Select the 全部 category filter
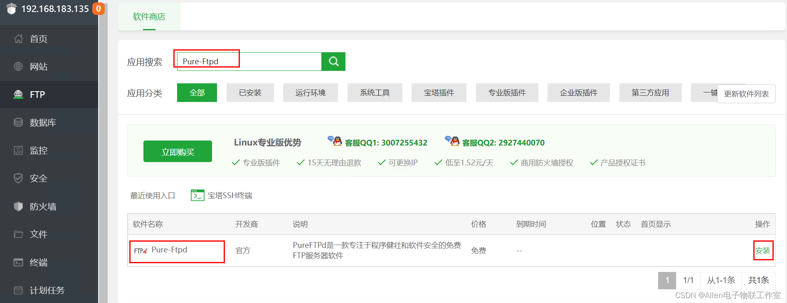The image size is (787, 303). 197,93
